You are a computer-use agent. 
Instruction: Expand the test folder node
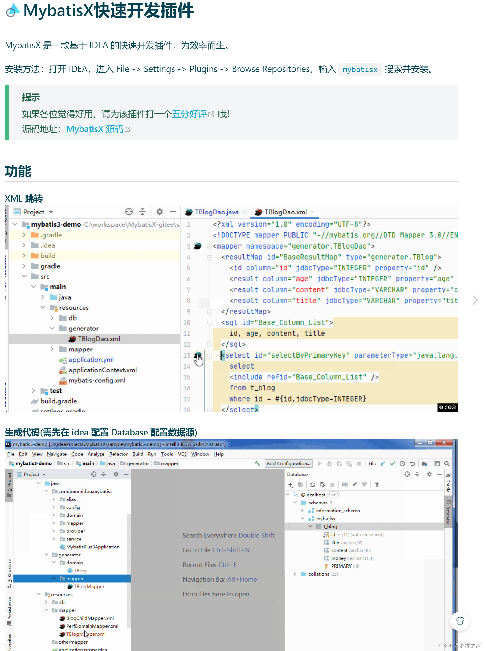point(33,391)
